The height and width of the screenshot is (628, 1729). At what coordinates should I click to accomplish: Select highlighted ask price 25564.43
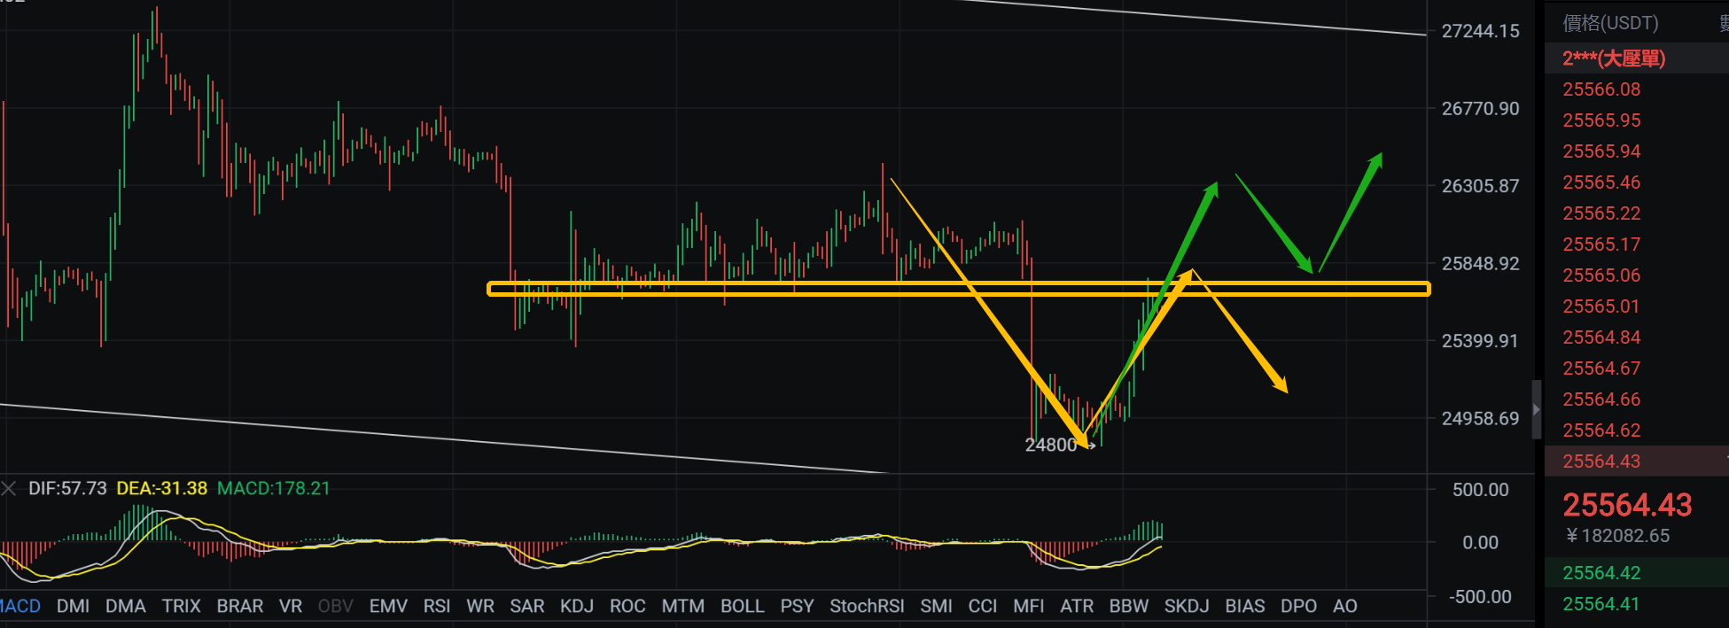[1601, 461]
